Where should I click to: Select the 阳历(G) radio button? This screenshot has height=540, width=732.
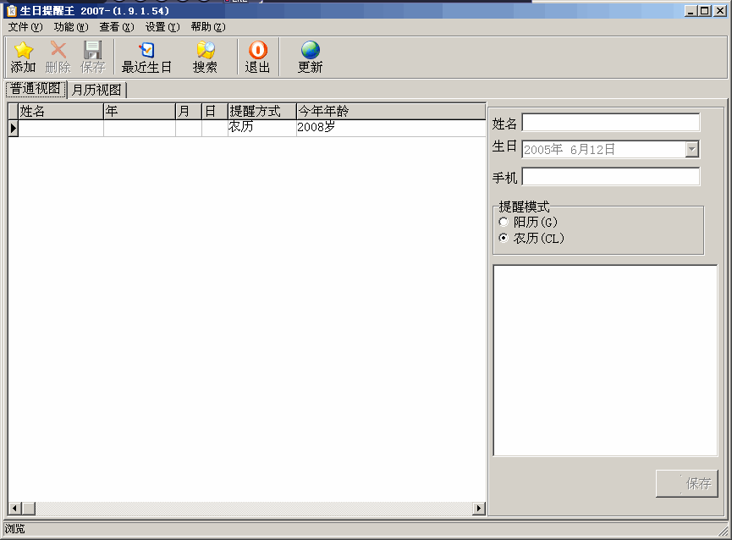point(504,222)
